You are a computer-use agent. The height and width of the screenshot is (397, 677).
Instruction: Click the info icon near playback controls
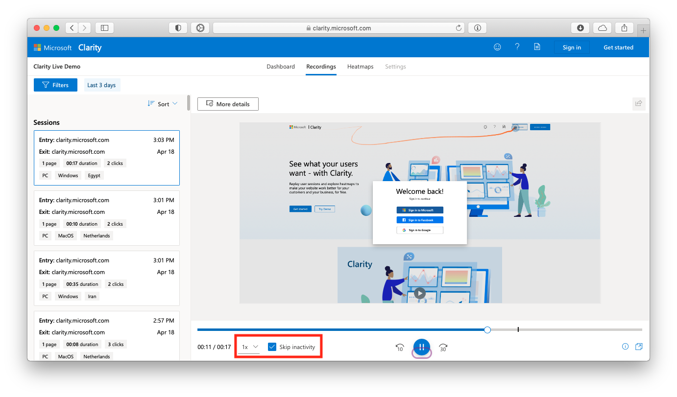tap(625, 346)
